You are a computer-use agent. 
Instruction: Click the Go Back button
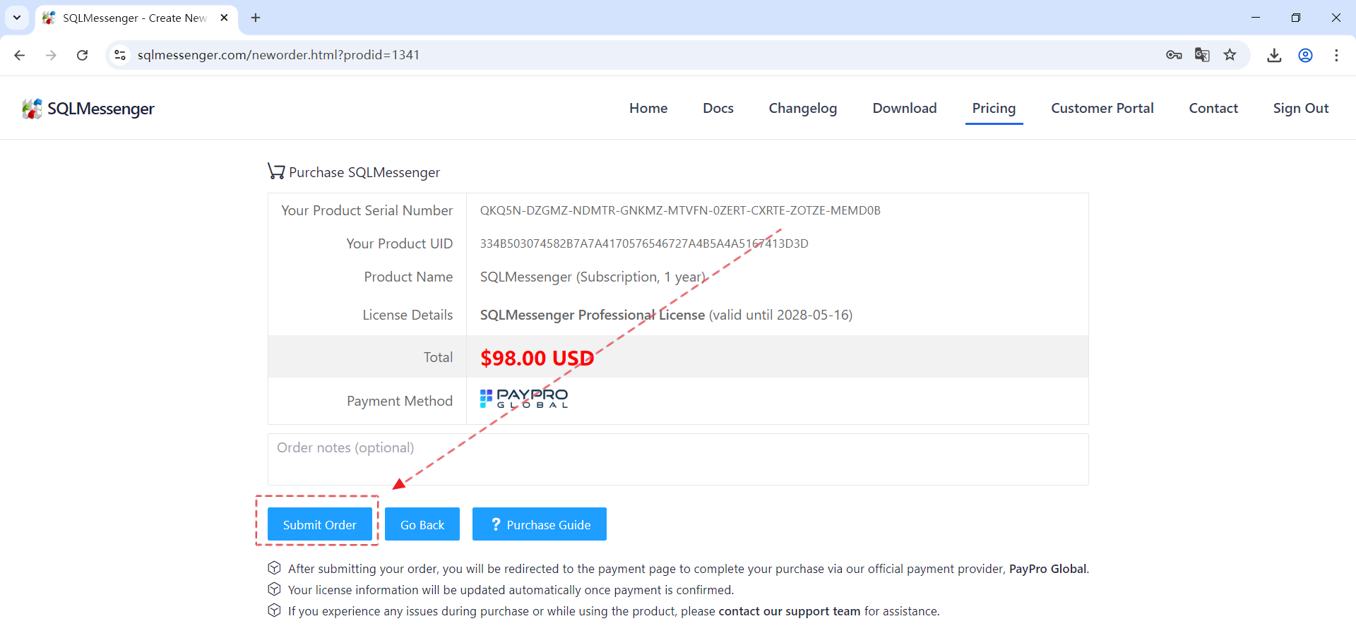pyautogui.click(x=422, y=524)
